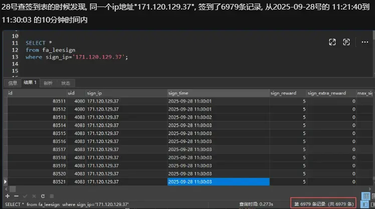Click the stop square icon
This screenshot has height=209, width=375.
click(52, 196)
